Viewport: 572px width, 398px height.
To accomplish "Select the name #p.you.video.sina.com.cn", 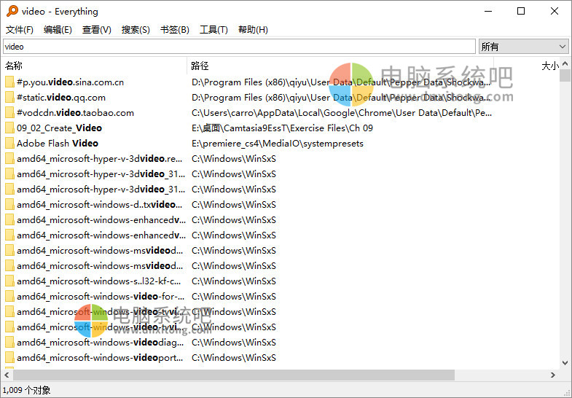I will (71, 82).
